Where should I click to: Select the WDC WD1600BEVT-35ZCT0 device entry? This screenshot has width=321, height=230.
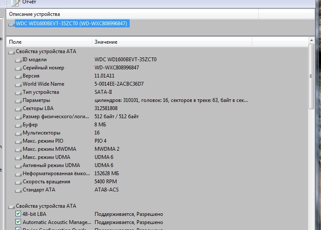(71, 24)
